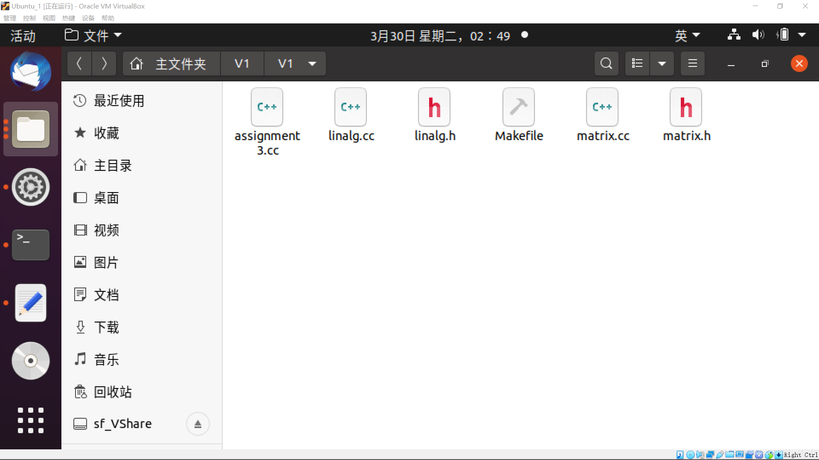Open the hamburger main menu
Image resolution: width=819 pixels, height=460 pixels.
(x=693, y=64)
